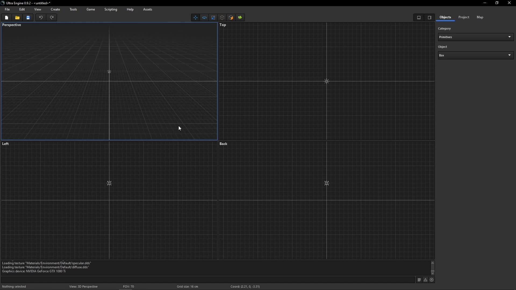Select the Rotate tool icon
The image size is (516, 290).
point(204,18)
